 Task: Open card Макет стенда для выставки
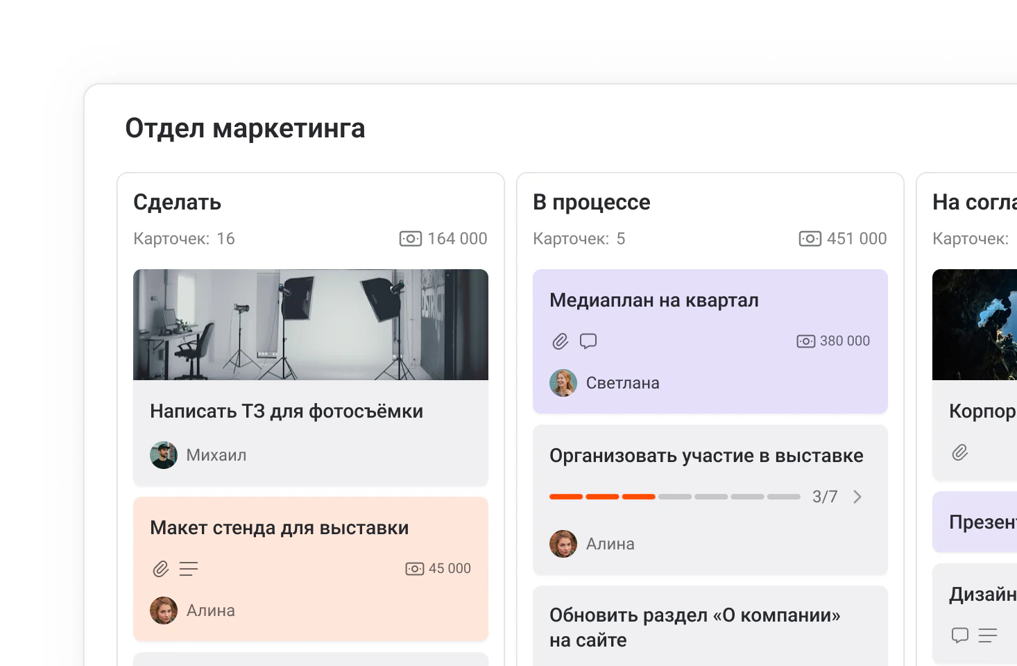[x=311, y=569]
